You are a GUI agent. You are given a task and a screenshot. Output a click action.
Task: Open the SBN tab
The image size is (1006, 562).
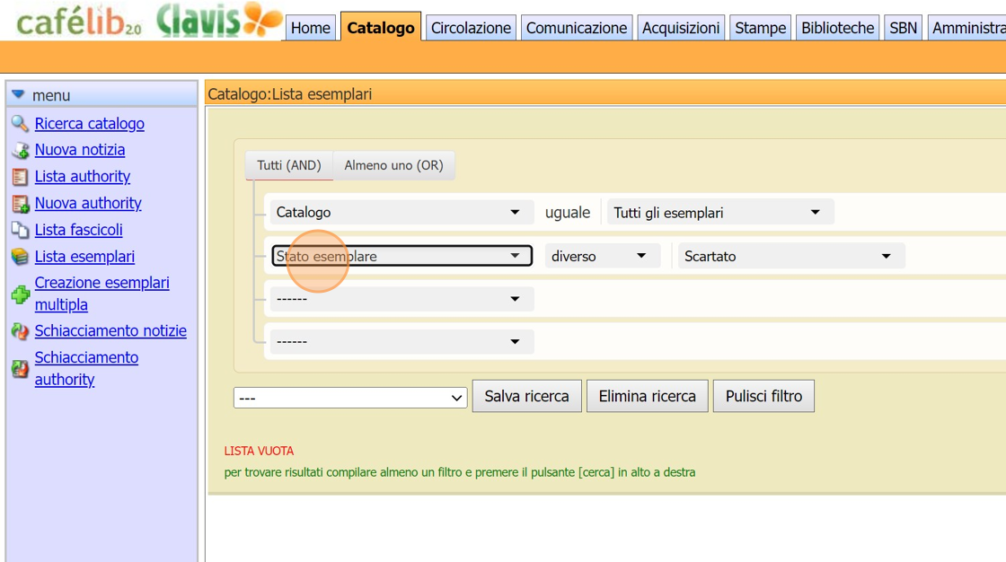click(x=903, y=28)
